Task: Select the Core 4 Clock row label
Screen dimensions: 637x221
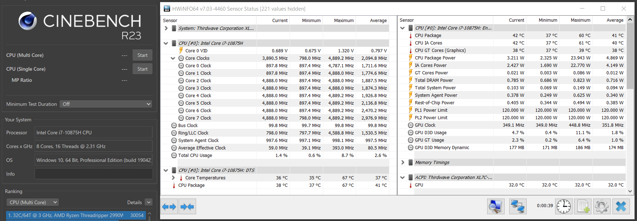Action: (x=198, y=96)
